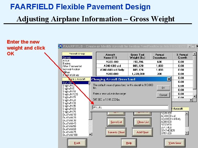Select Sngl Whl-10 library aircraft
The image size is (198, 148).
(x=75, y=92)
